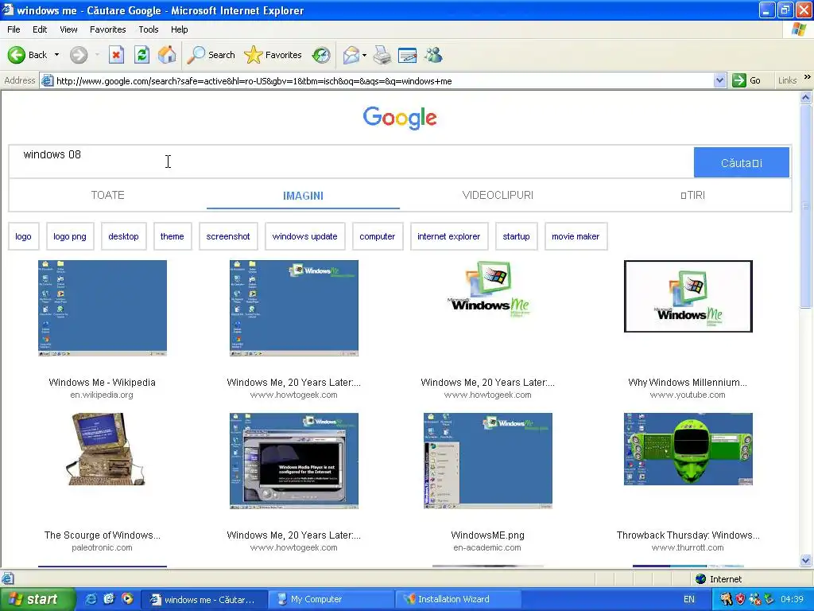814x611 pixels.
Task: Click the Google search box containing windows 08
Action: [x=351, y=162]
